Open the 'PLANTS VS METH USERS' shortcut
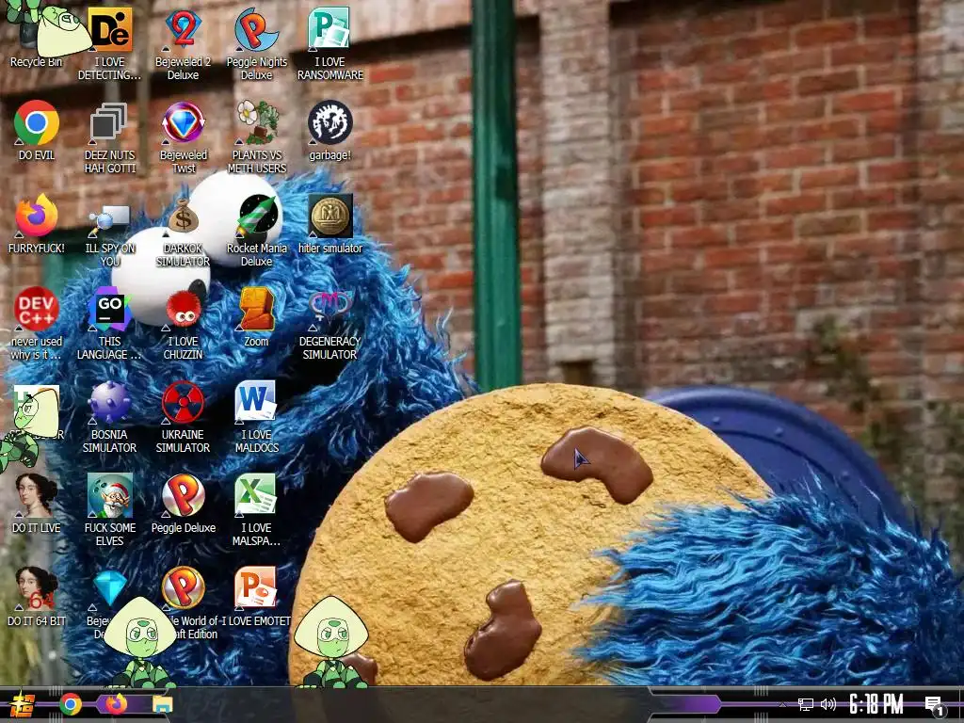 pyautogui.click(x=256, y=137)
